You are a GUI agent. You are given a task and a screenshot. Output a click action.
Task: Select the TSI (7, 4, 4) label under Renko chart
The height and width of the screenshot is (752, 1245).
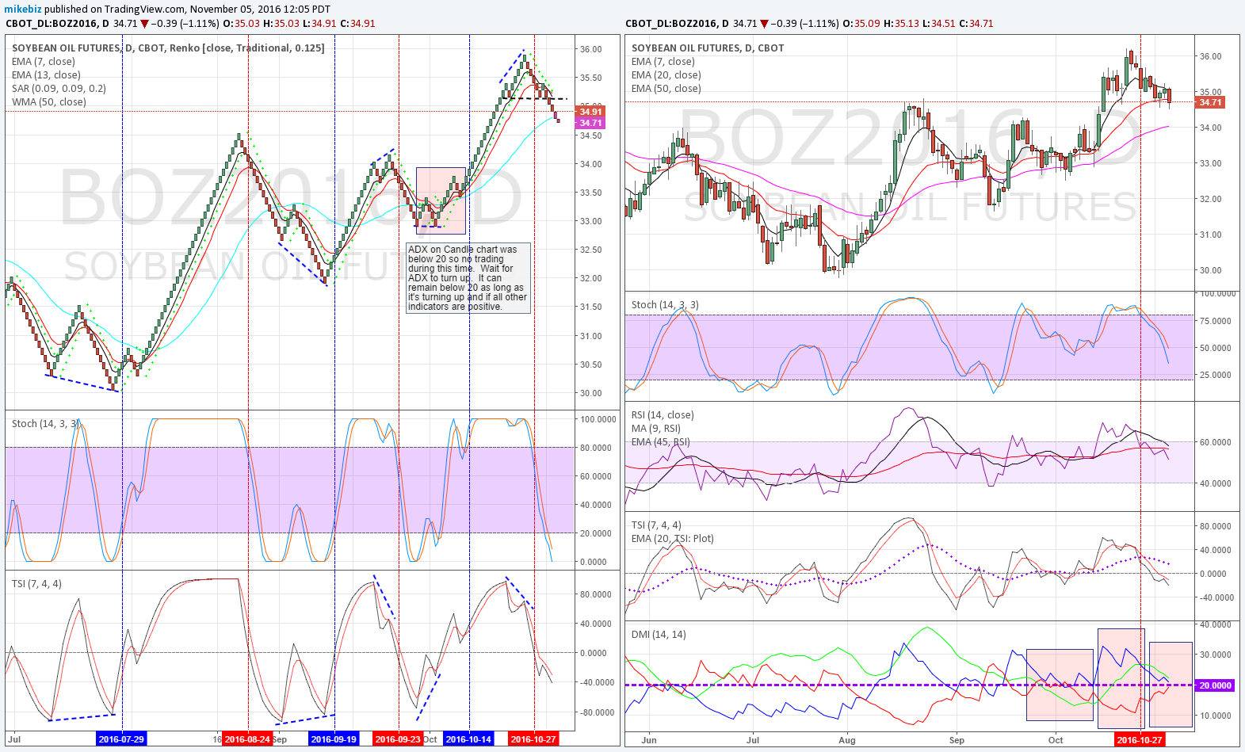[x=36, y=583]
